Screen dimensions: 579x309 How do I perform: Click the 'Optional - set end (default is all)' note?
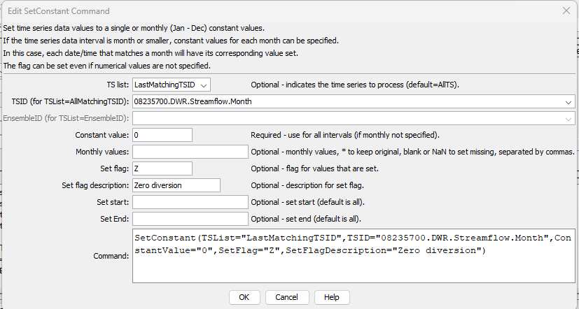coord(306,219)
